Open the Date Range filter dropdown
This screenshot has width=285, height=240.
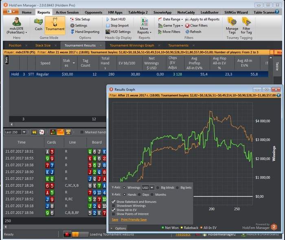click(170, 19)
